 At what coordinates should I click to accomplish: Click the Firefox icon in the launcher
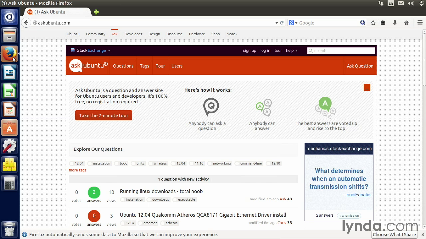coord(9,53)
